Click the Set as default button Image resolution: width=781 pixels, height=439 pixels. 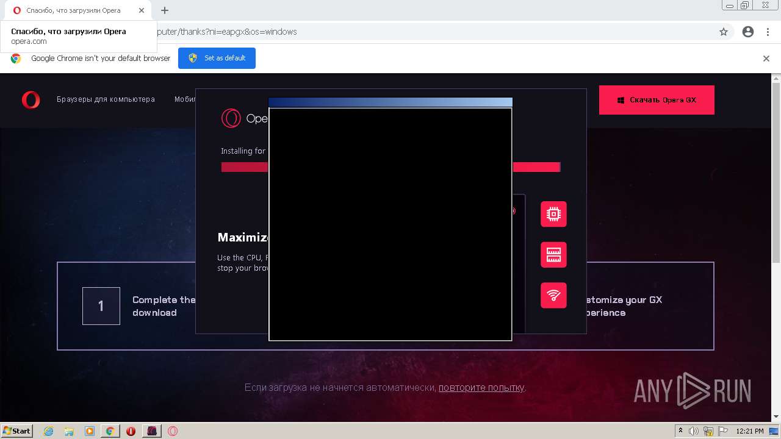click(217, 58)
